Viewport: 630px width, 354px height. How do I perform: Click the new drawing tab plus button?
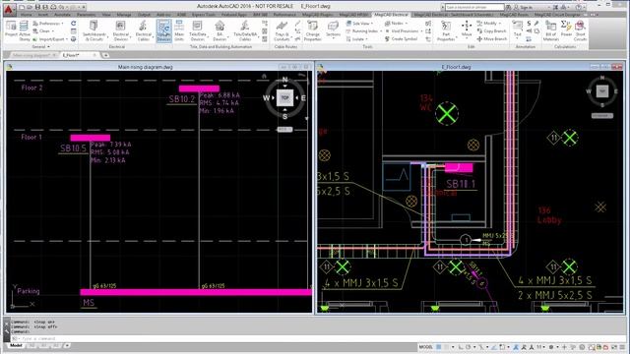pyautogui.click(x=105, y=55)
